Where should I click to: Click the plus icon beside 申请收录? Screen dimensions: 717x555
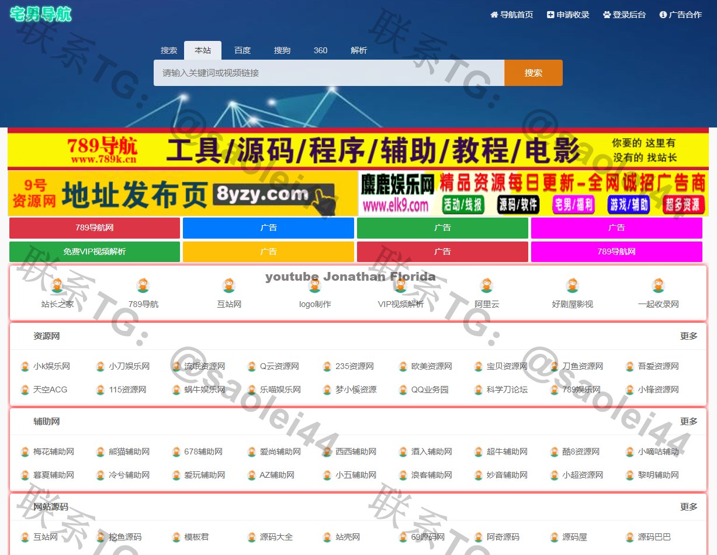tap(550, 15)
